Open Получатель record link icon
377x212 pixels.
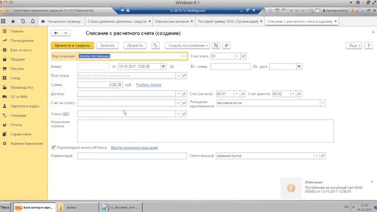tap(184, 76)
